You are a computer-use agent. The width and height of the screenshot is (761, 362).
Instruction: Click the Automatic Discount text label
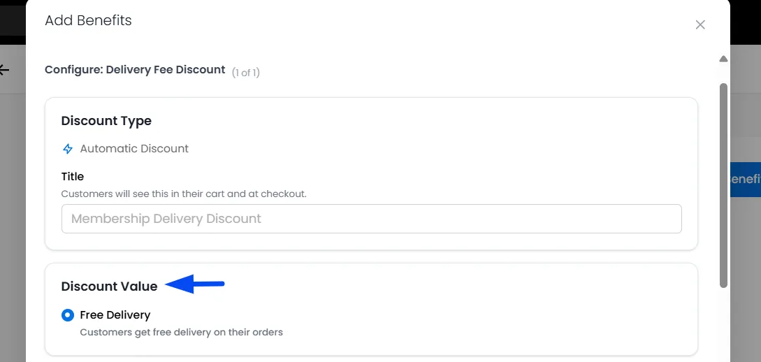click(134, 148)
